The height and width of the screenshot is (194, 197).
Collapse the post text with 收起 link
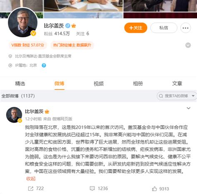pyautogui.click(x=31, y=179)
